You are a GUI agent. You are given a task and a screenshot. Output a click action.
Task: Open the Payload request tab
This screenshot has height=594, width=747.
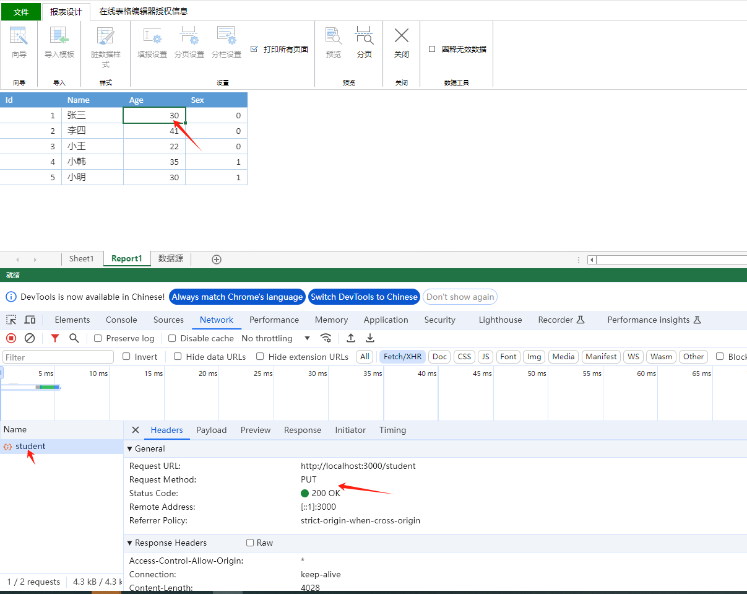(212, 430)
